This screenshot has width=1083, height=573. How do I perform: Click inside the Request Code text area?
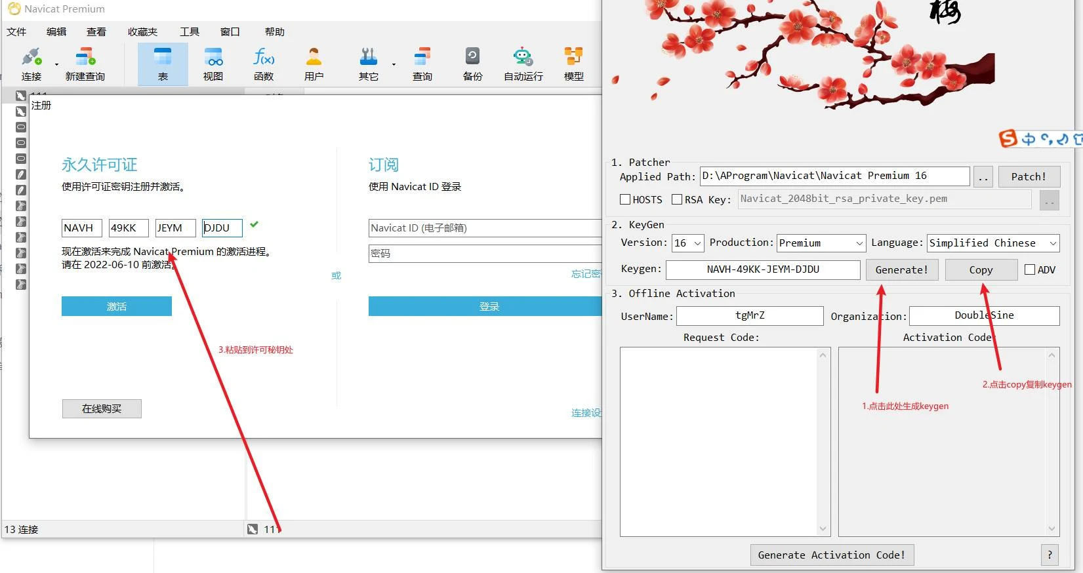pos(718,442)
